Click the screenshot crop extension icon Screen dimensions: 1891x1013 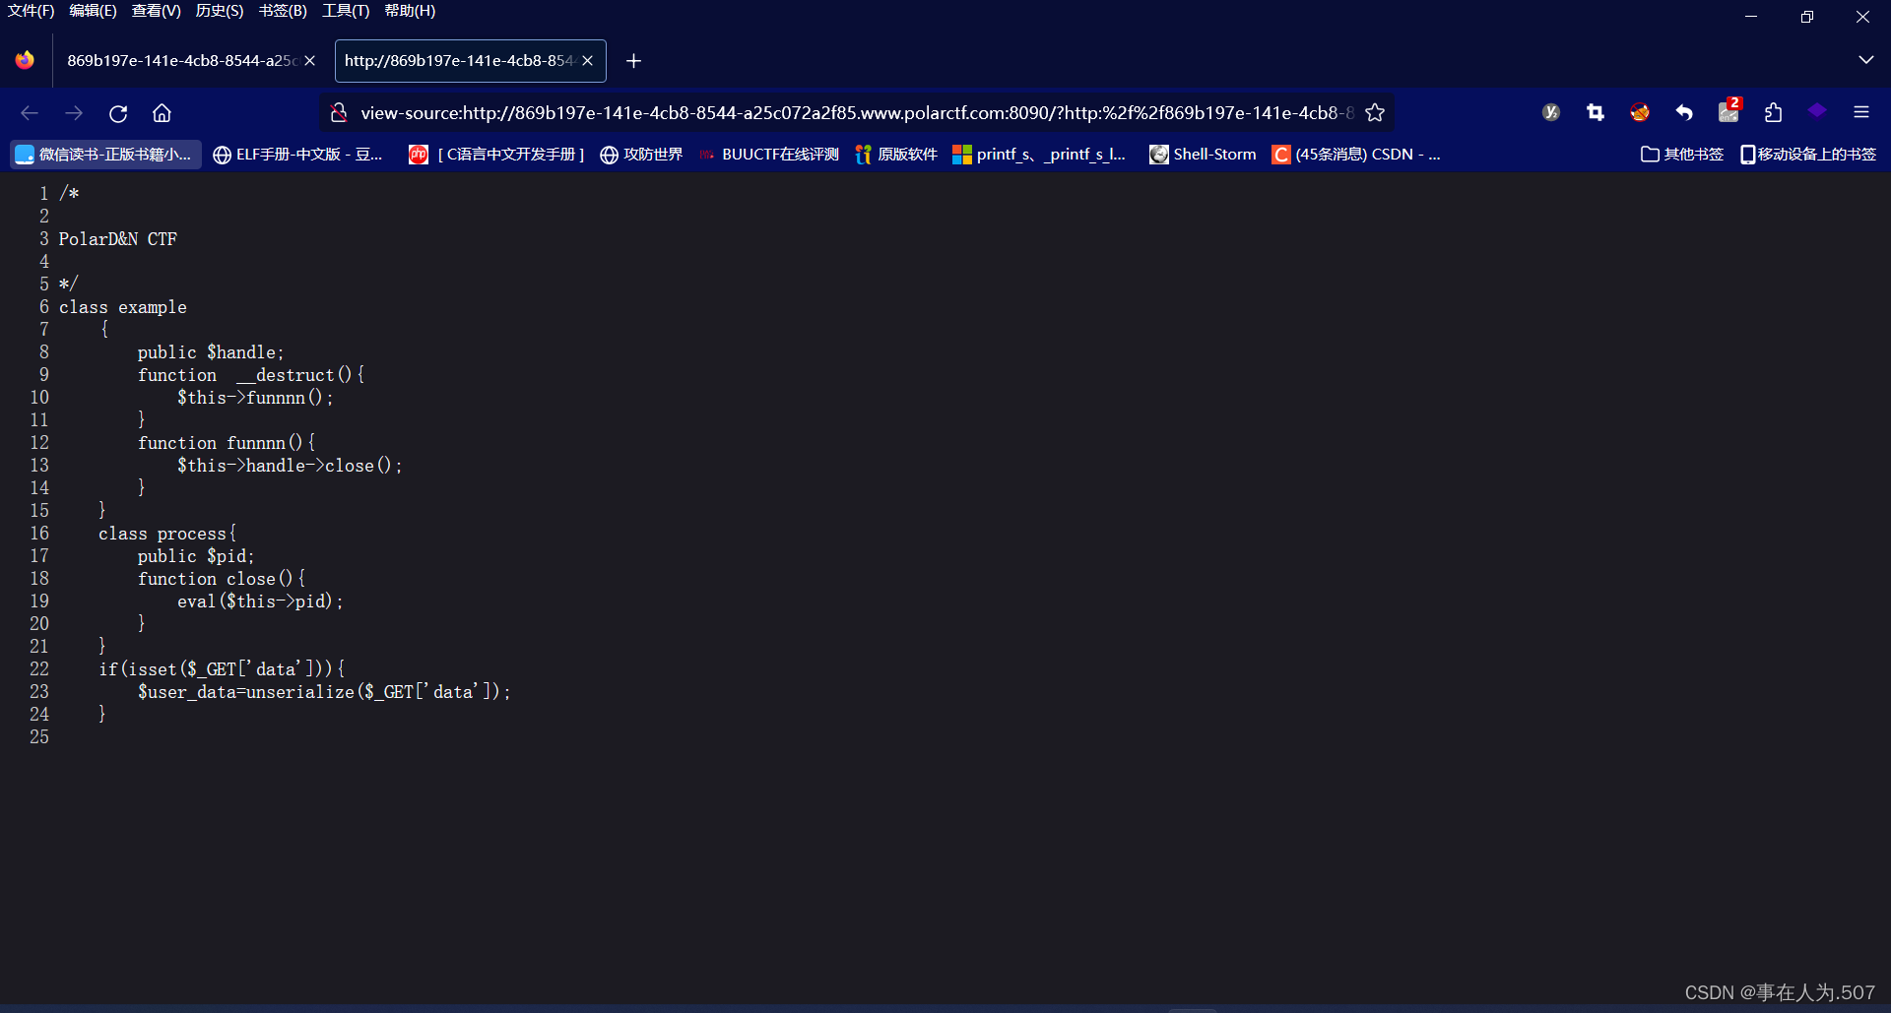(1596, 112)
